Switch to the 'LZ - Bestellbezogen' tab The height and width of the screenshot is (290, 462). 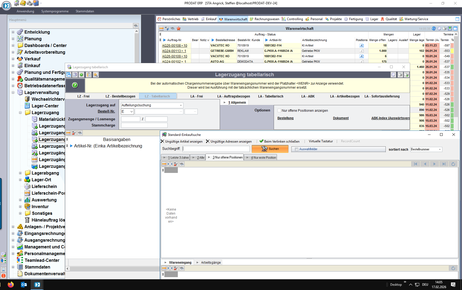(120, 96)
